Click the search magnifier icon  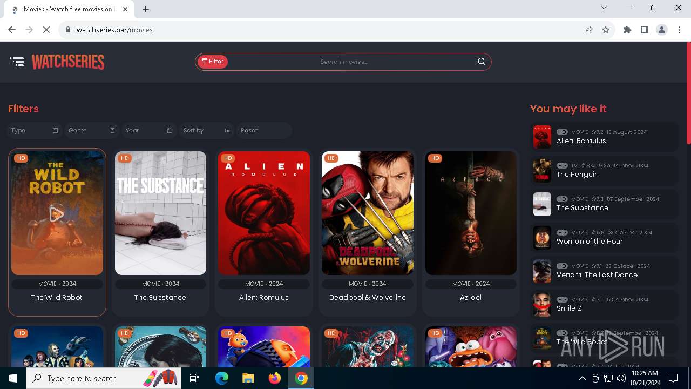coord(482,62)
